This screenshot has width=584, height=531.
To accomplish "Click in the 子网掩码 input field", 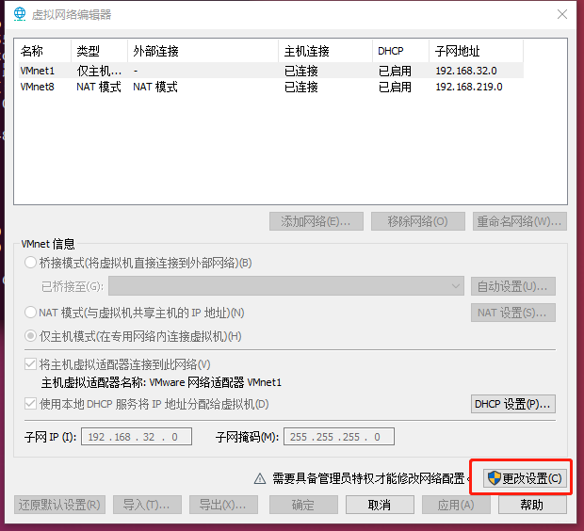I will pyautogui.click(x=339, y=437).
